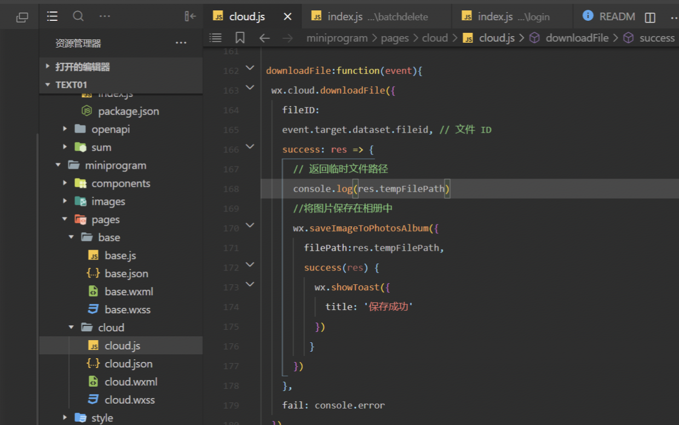Navigate back with the left arrow
The width and height of the screenshot is (679, 425).
point(264,38)
